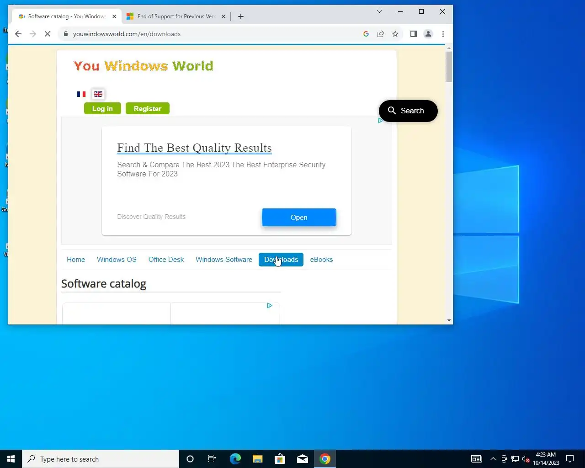Go back using the browser back arrow
Screen dimensions: 585x468
point(18,34)
